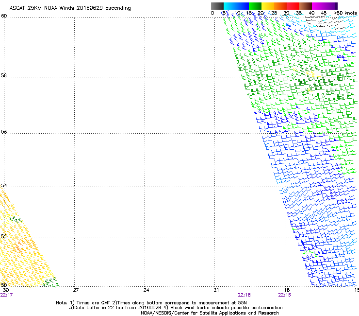Click the red 30-35 knots legend swatch
The width and height of the screenshot is (359, 316).
(293, 6)
